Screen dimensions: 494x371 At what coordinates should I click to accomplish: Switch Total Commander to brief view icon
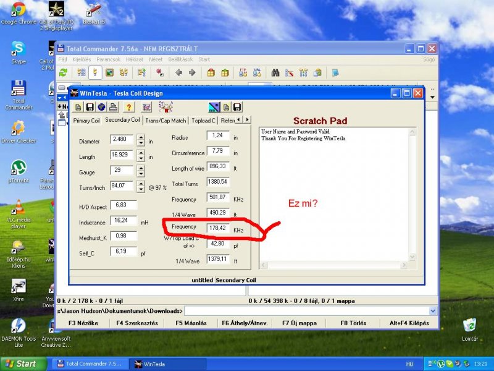point(82,73)
